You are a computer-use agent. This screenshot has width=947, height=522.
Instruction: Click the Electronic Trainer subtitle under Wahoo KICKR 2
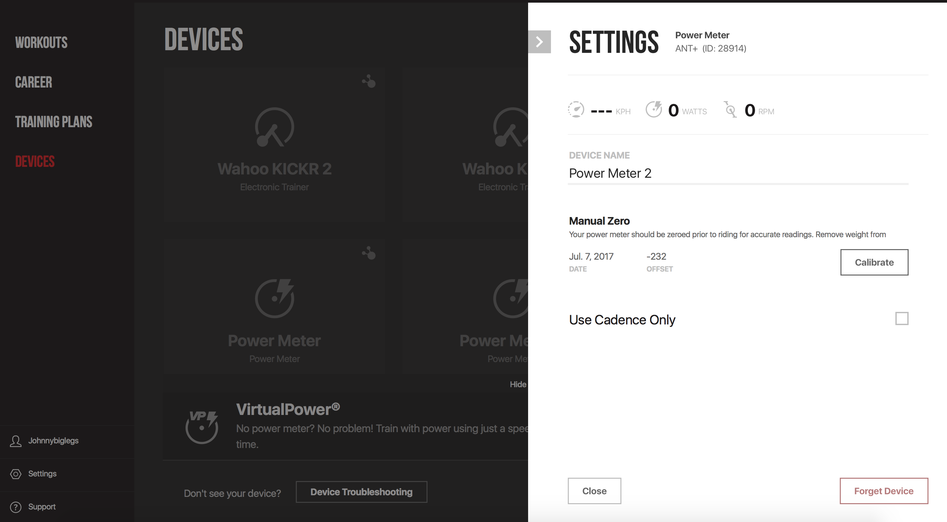(275, 187)
